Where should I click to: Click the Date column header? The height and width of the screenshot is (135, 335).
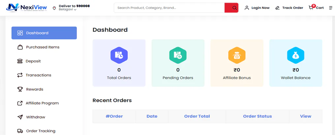point(152,116)
